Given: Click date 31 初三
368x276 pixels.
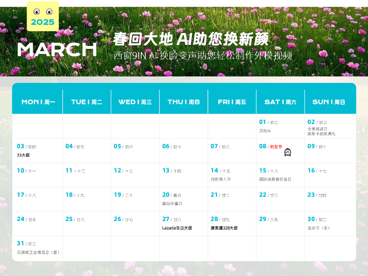Looking at the screenshot, I should 27,244.
